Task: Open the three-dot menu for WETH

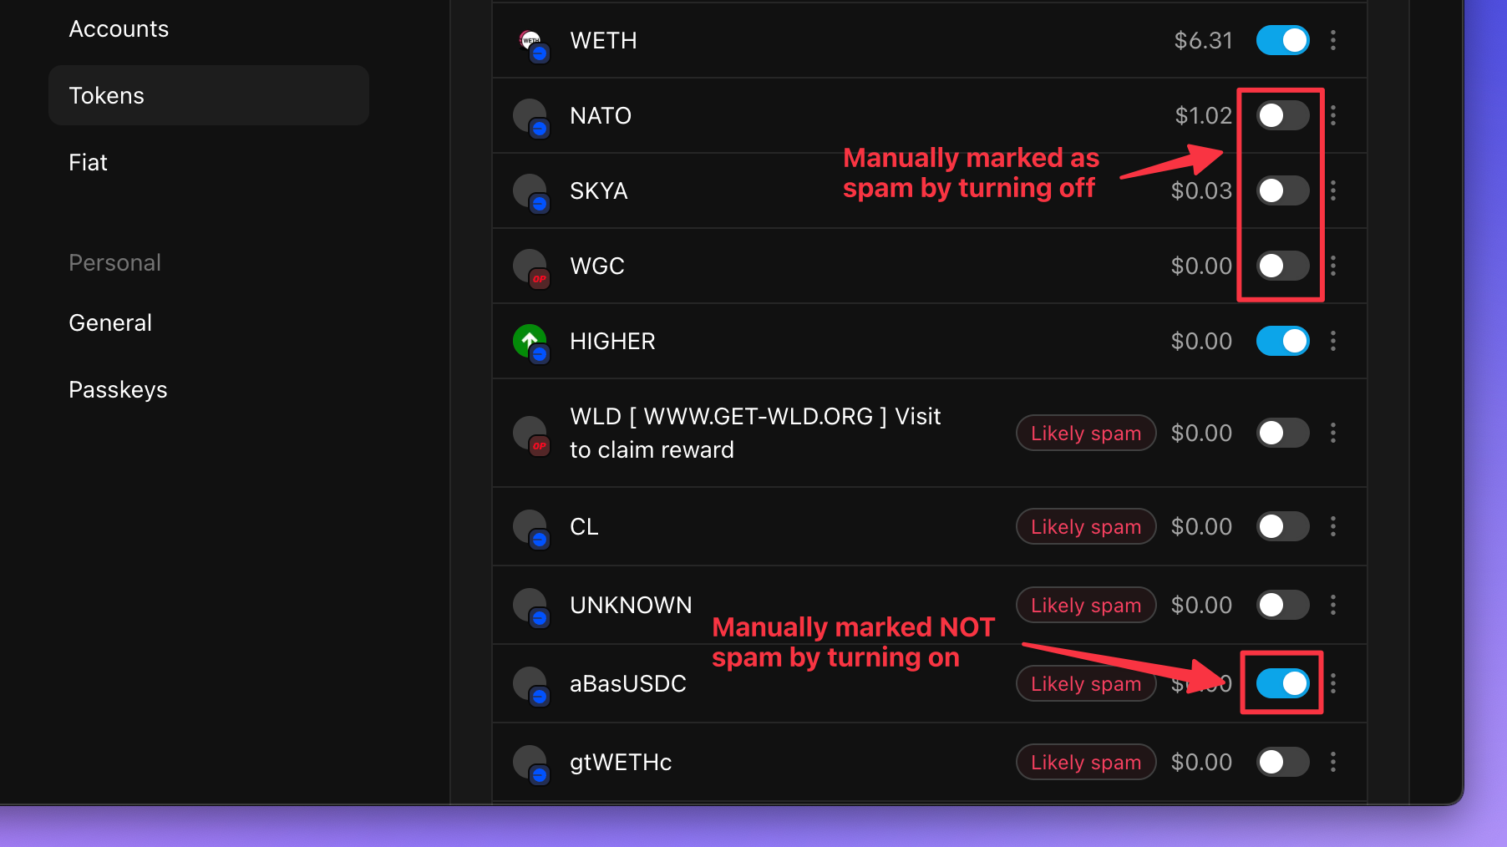Action: pyautogui.click(x=1333, y=40)
